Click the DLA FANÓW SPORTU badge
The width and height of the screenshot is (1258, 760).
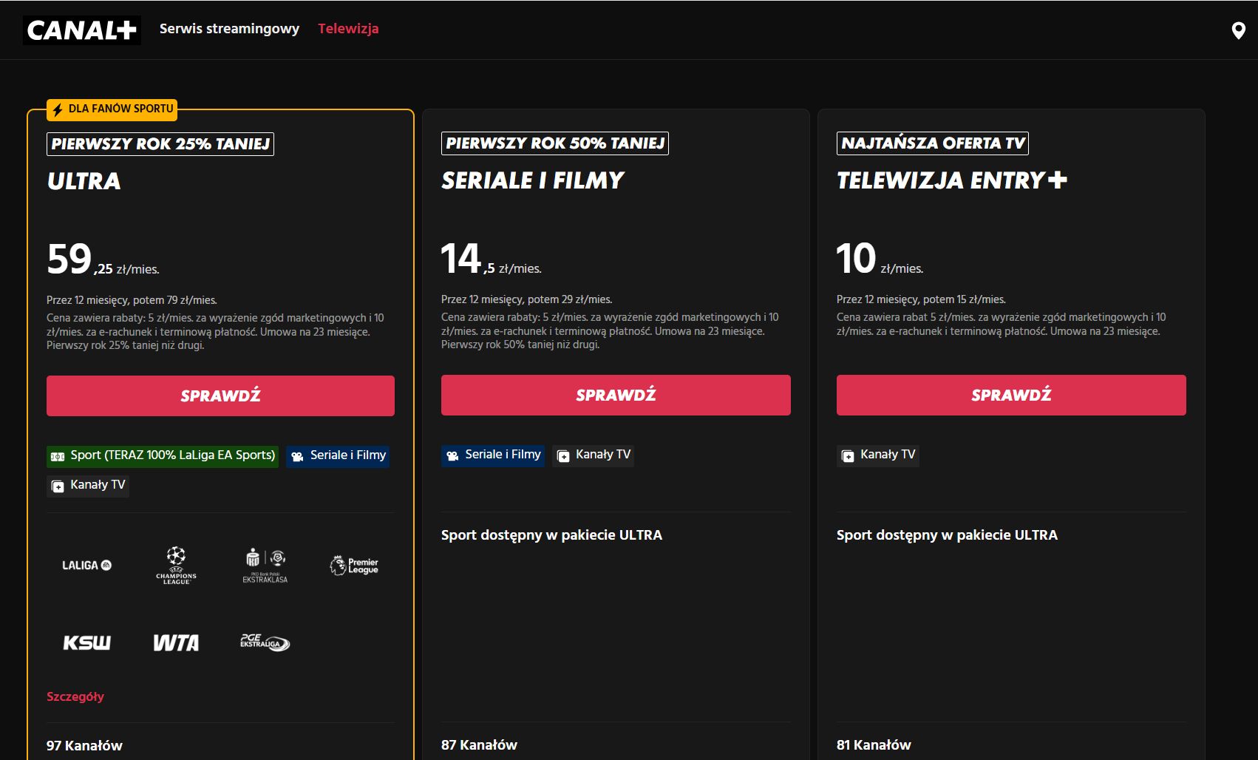tap(112, 109)
